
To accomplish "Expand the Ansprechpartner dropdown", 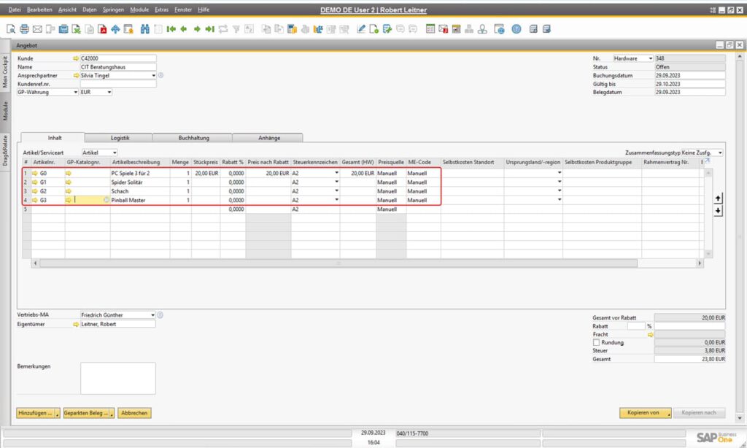I will [x=153, y=76].
